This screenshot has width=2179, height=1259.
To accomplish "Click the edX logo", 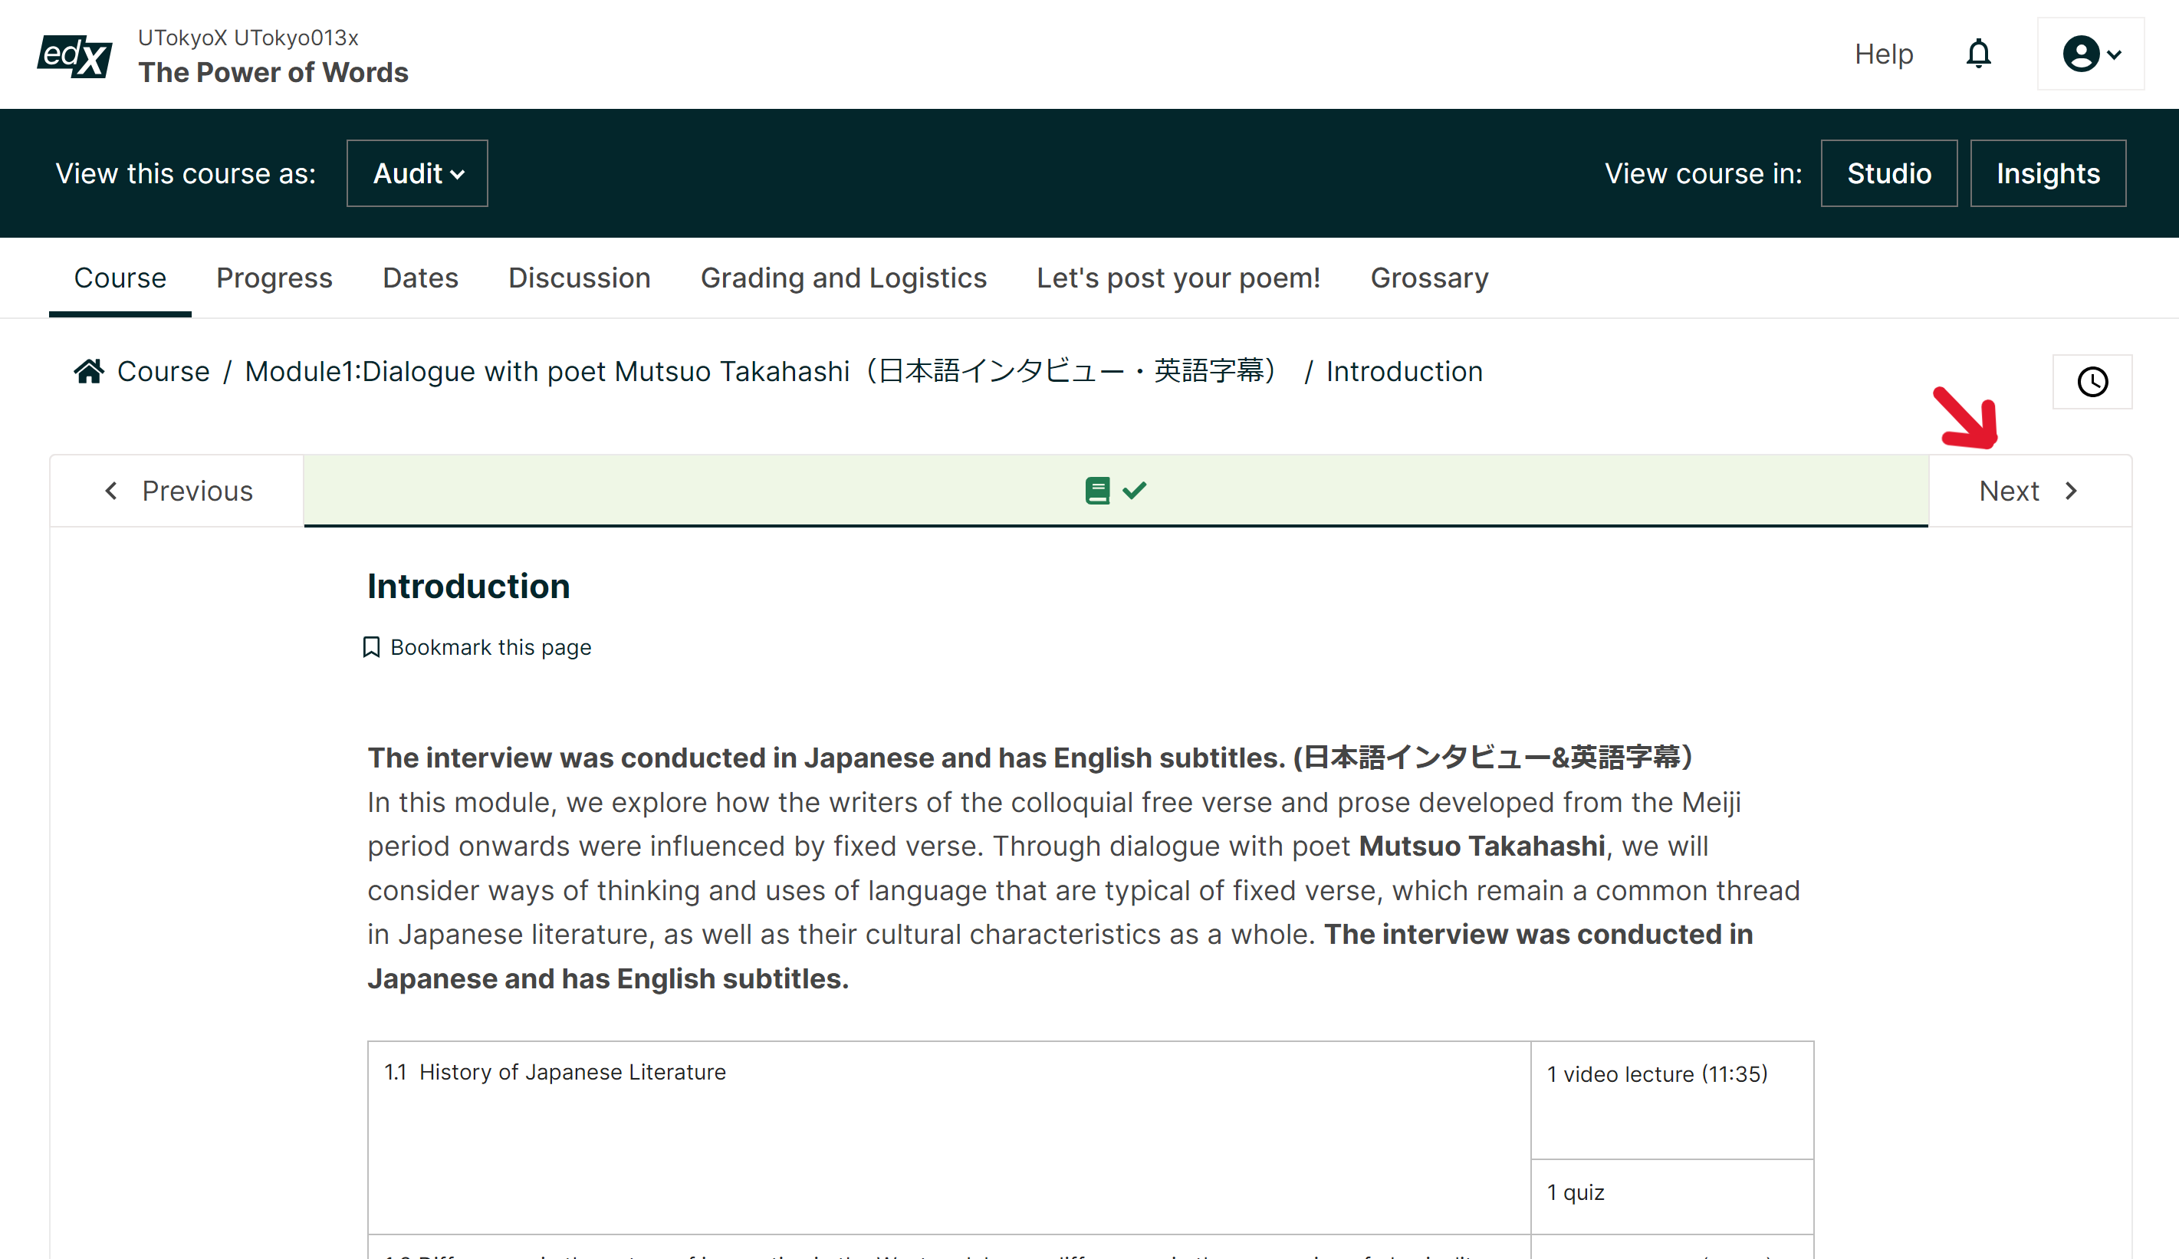I will click(x=74, y=55).
